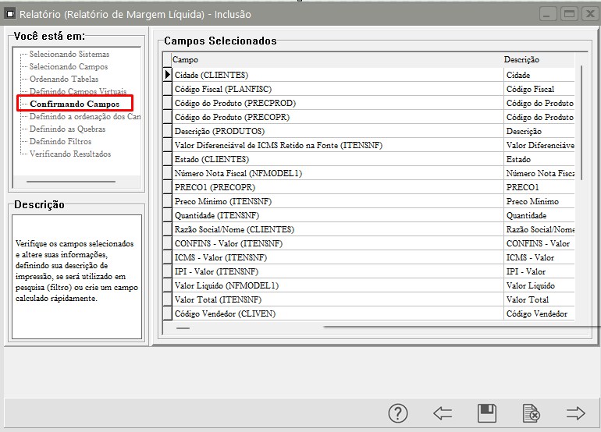Select the Selecionando Sistemas step
Viewport: 601px width, 432px height.
69,55
